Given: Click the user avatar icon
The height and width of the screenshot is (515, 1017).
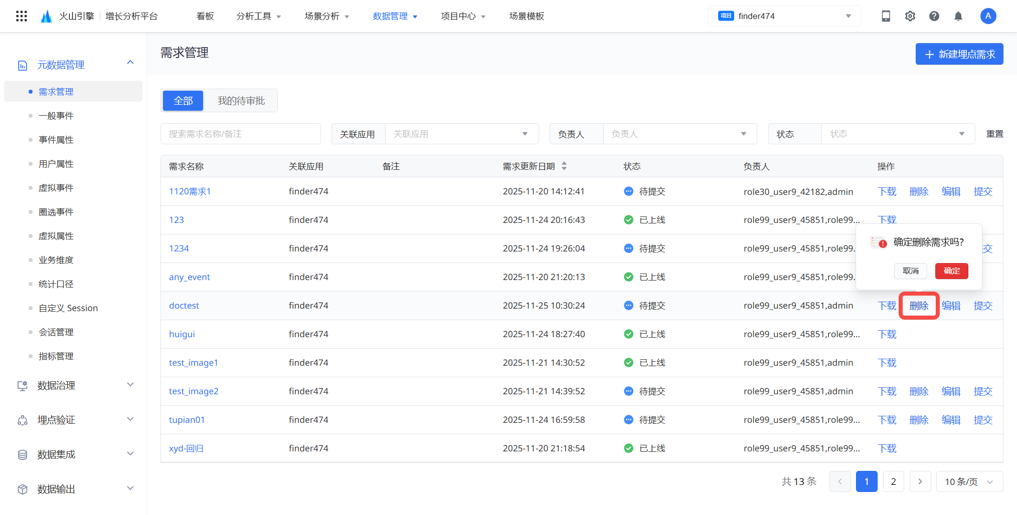Looking at the screenshot, I should 987,16.
